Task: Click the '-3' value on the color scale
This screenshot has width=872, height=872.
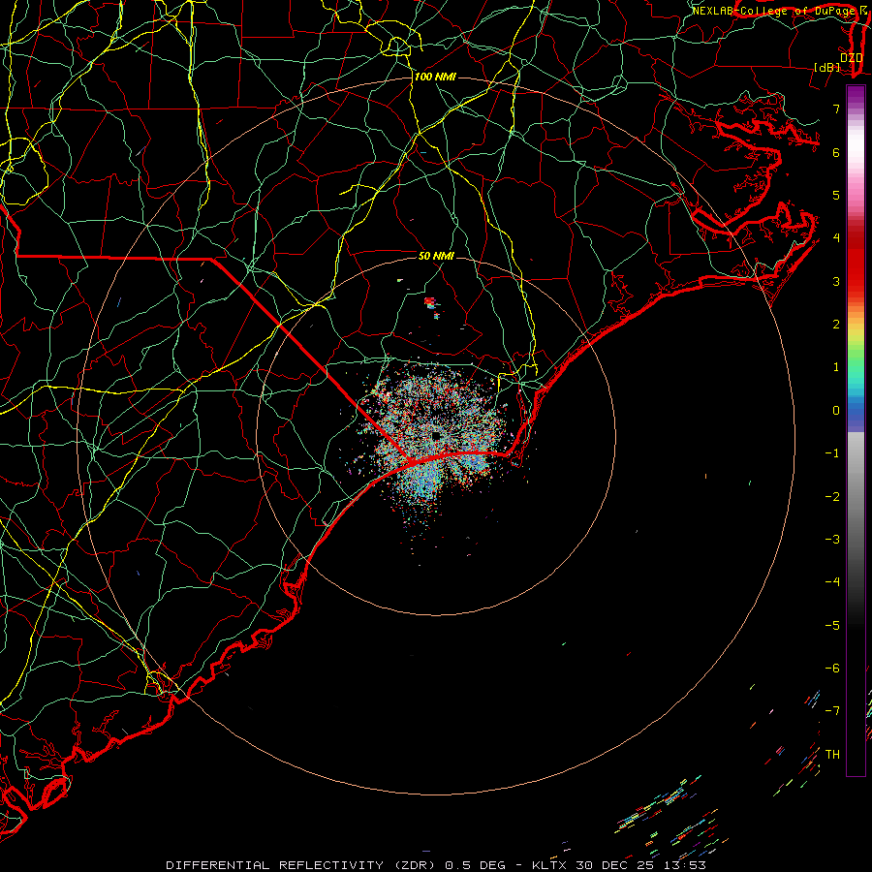Action: tap(832, 540)
